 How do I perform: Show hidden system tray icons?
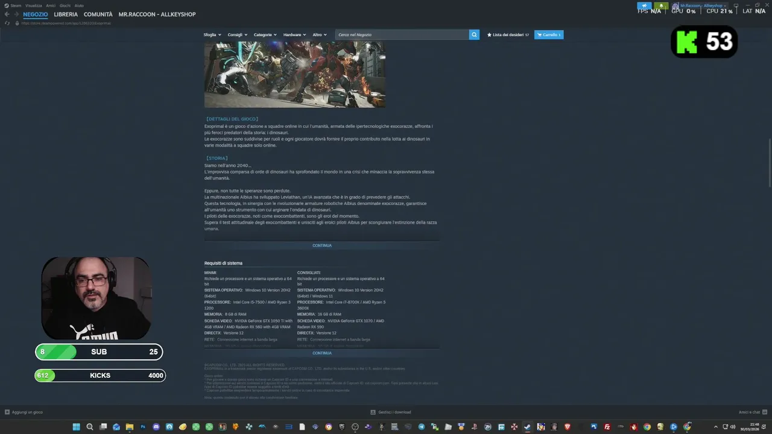pyautogui.click(x=716, y=427)
